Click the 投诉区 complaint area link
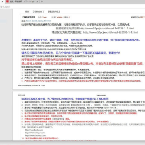The image size is (145, 145). tap(79, 49)
